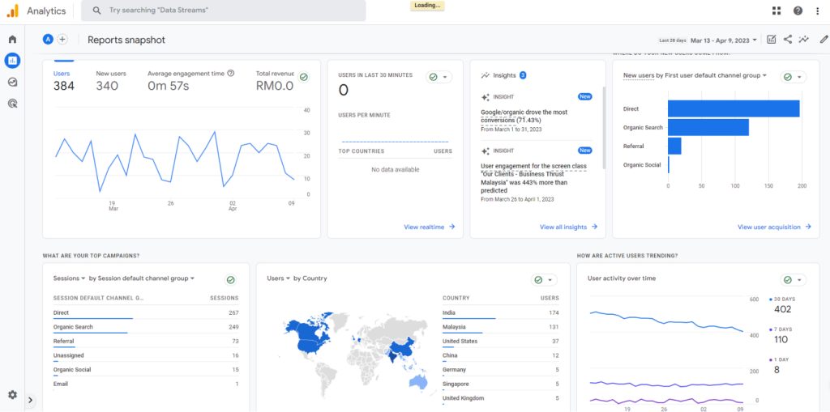Click the Insights count badge
The image size is (830, 412).
[523, 75]
